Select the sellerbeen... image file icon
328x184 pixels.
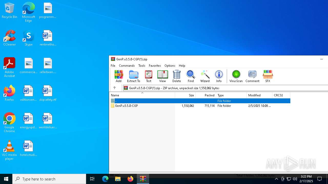pos(48,66)
